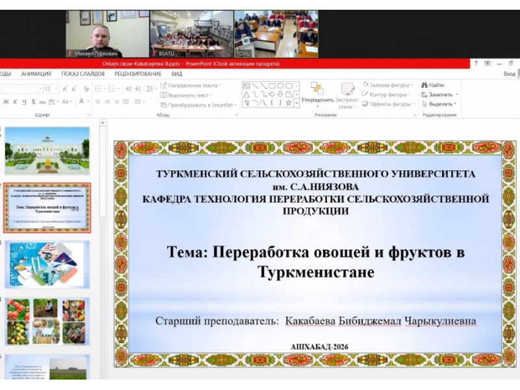Click the clear formatting eraser icon
Viewport: 520px width, 390px height.
pyautogui.click(x=88, y=88)
